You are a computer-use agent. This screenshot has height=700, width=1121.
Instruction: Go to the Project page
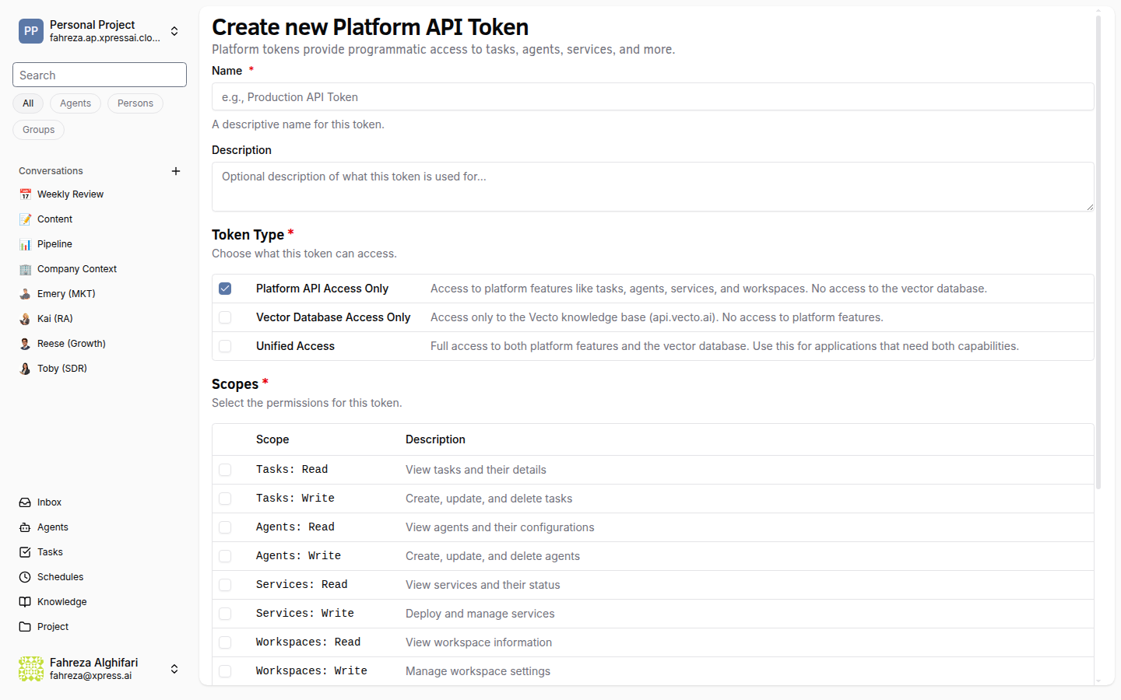pos(100,627)
